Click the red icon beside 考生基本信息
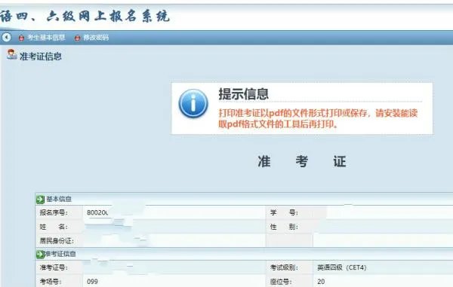 click(x=21, y=38)
